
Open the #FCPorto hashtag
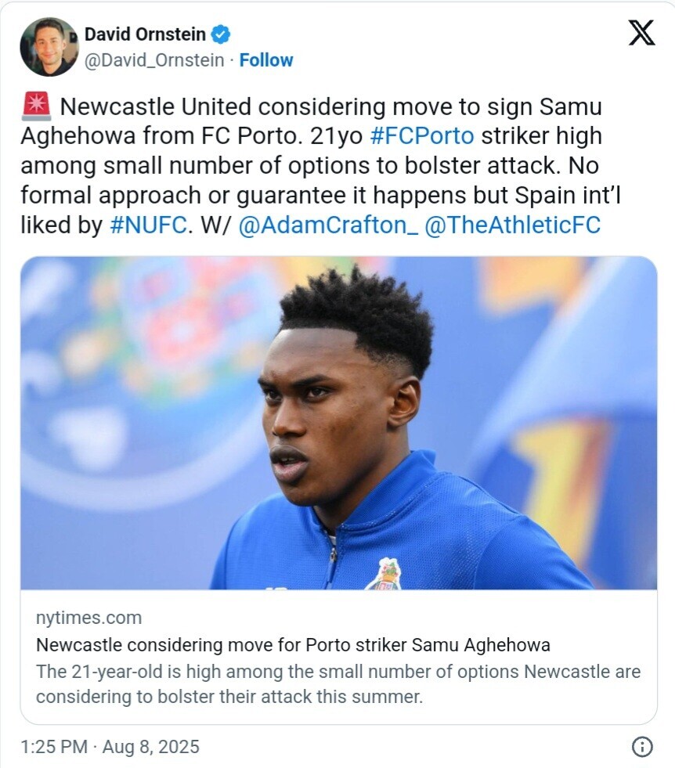coord(422,136)
